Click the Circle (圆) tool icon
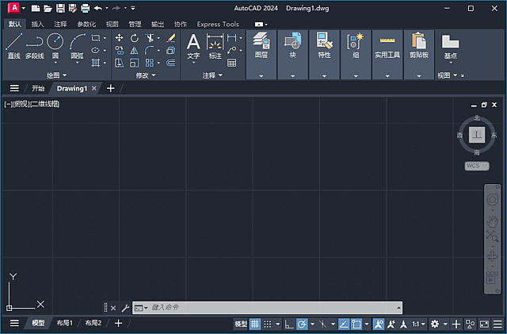Image resolution: width=507 pixels, height=334 pixels. point(55,43)
